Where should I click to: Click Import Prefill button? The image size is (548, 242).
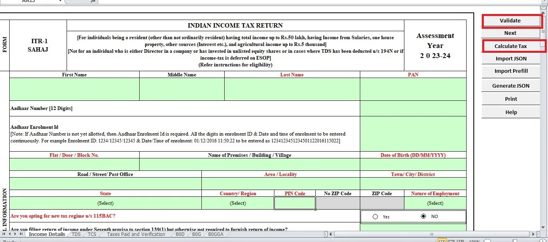click(511, 71)
